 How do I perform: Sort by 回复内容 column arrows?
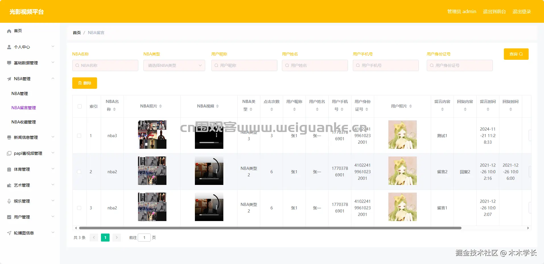pos(465,109)
